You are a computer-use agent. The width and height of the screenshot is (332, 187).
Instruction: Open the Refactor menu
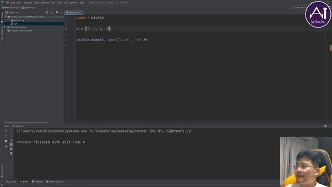click(x=45, y=3)
